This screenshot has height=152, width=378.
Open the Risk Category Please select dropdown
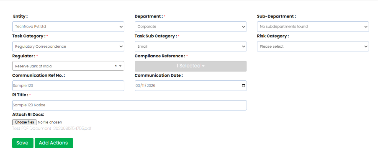point(313,46)
